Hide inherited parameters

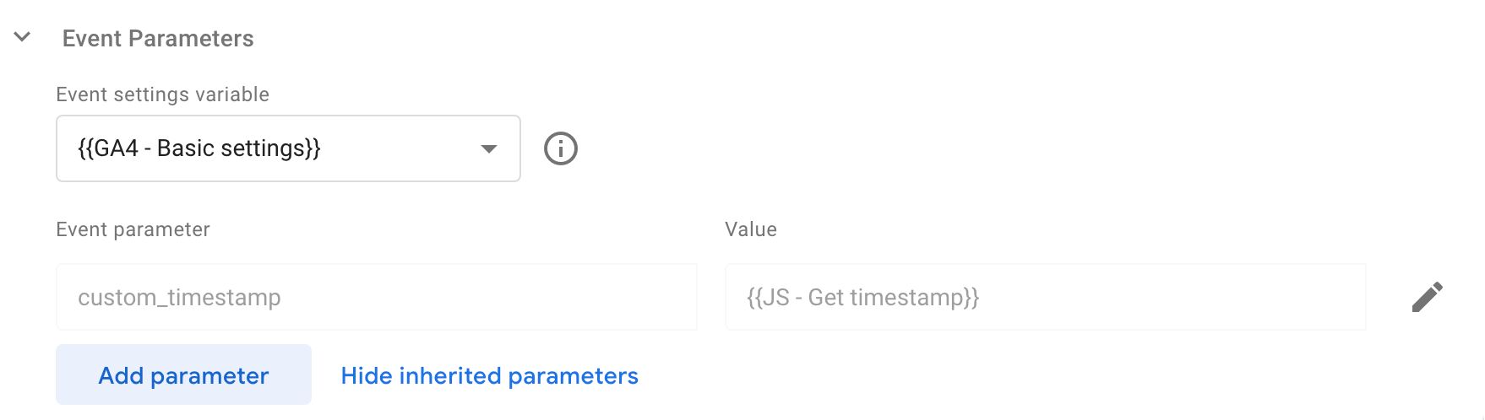tap(489, 375)
